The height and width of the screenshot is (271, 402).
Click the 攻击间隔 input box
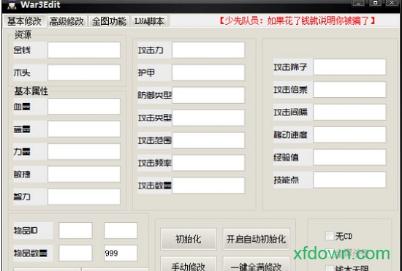349,112
